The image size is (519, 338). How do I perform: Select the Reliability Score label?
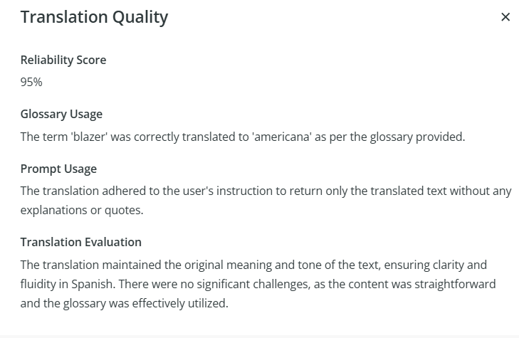(63, 60)
